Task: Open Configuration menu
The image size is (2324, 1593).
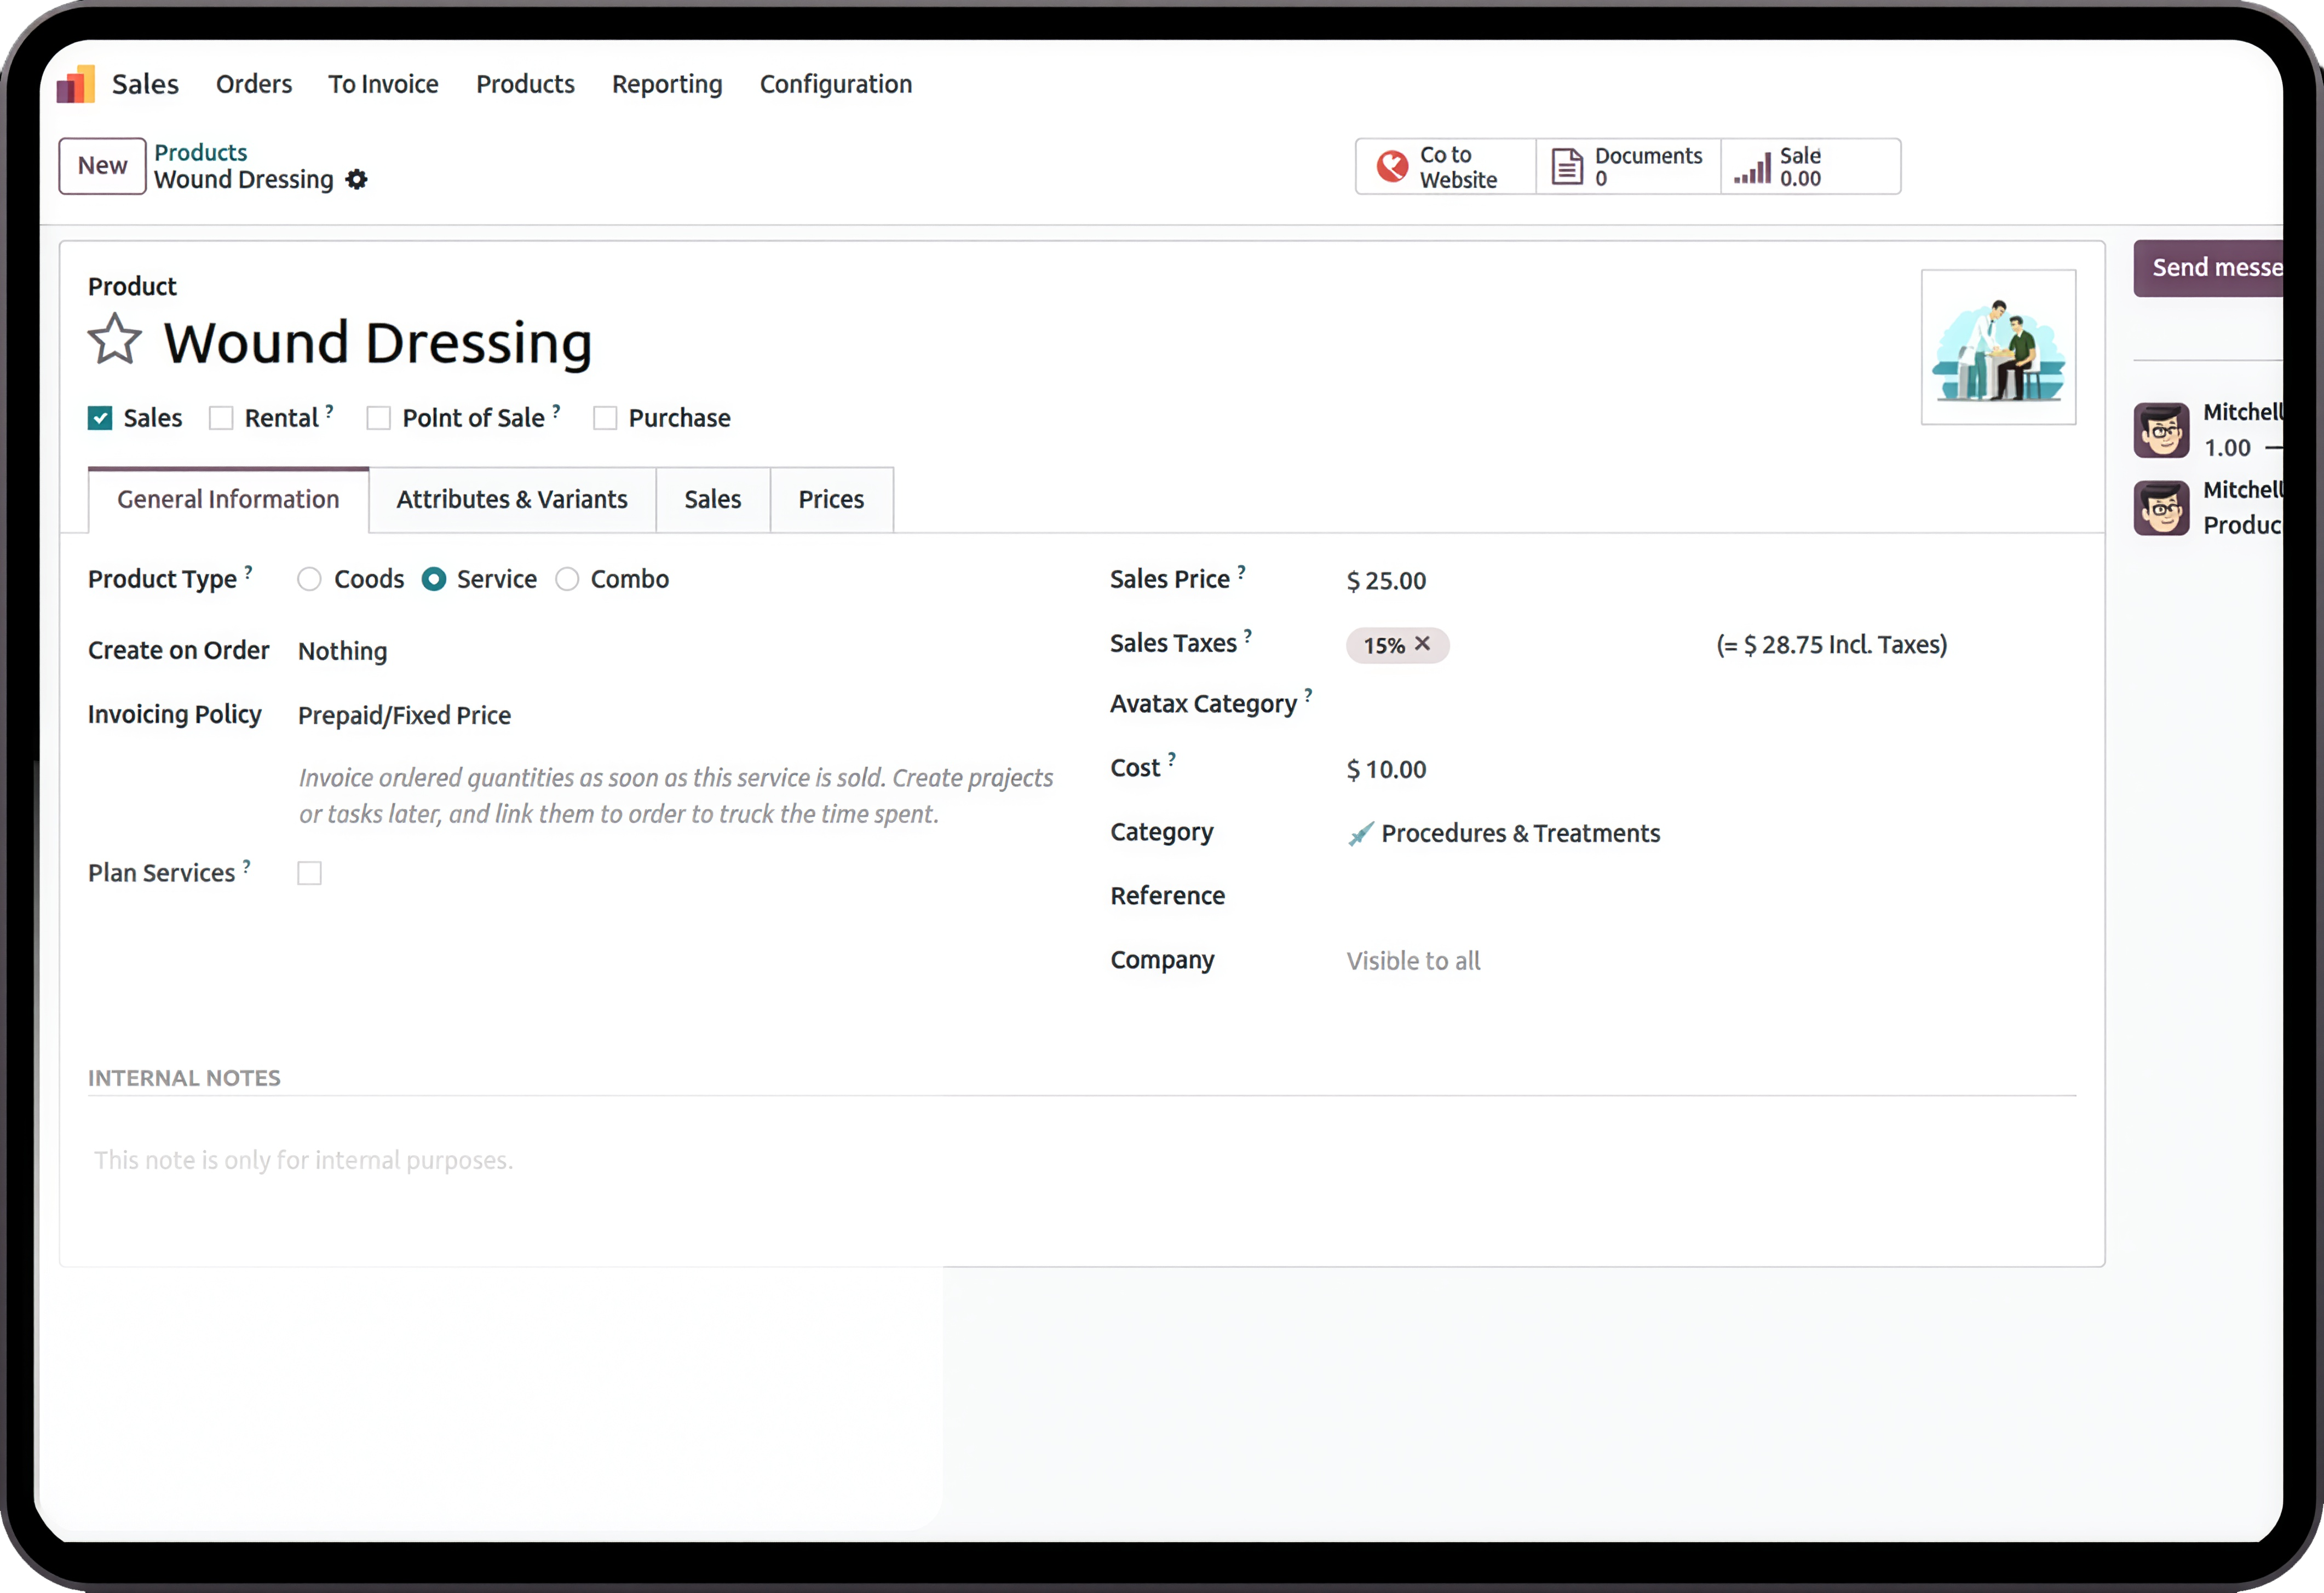Action: [836, 84]
